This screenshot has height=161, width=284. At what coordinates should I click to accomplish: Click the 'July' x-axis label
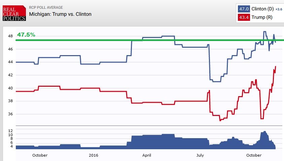[x=200, y=155]
